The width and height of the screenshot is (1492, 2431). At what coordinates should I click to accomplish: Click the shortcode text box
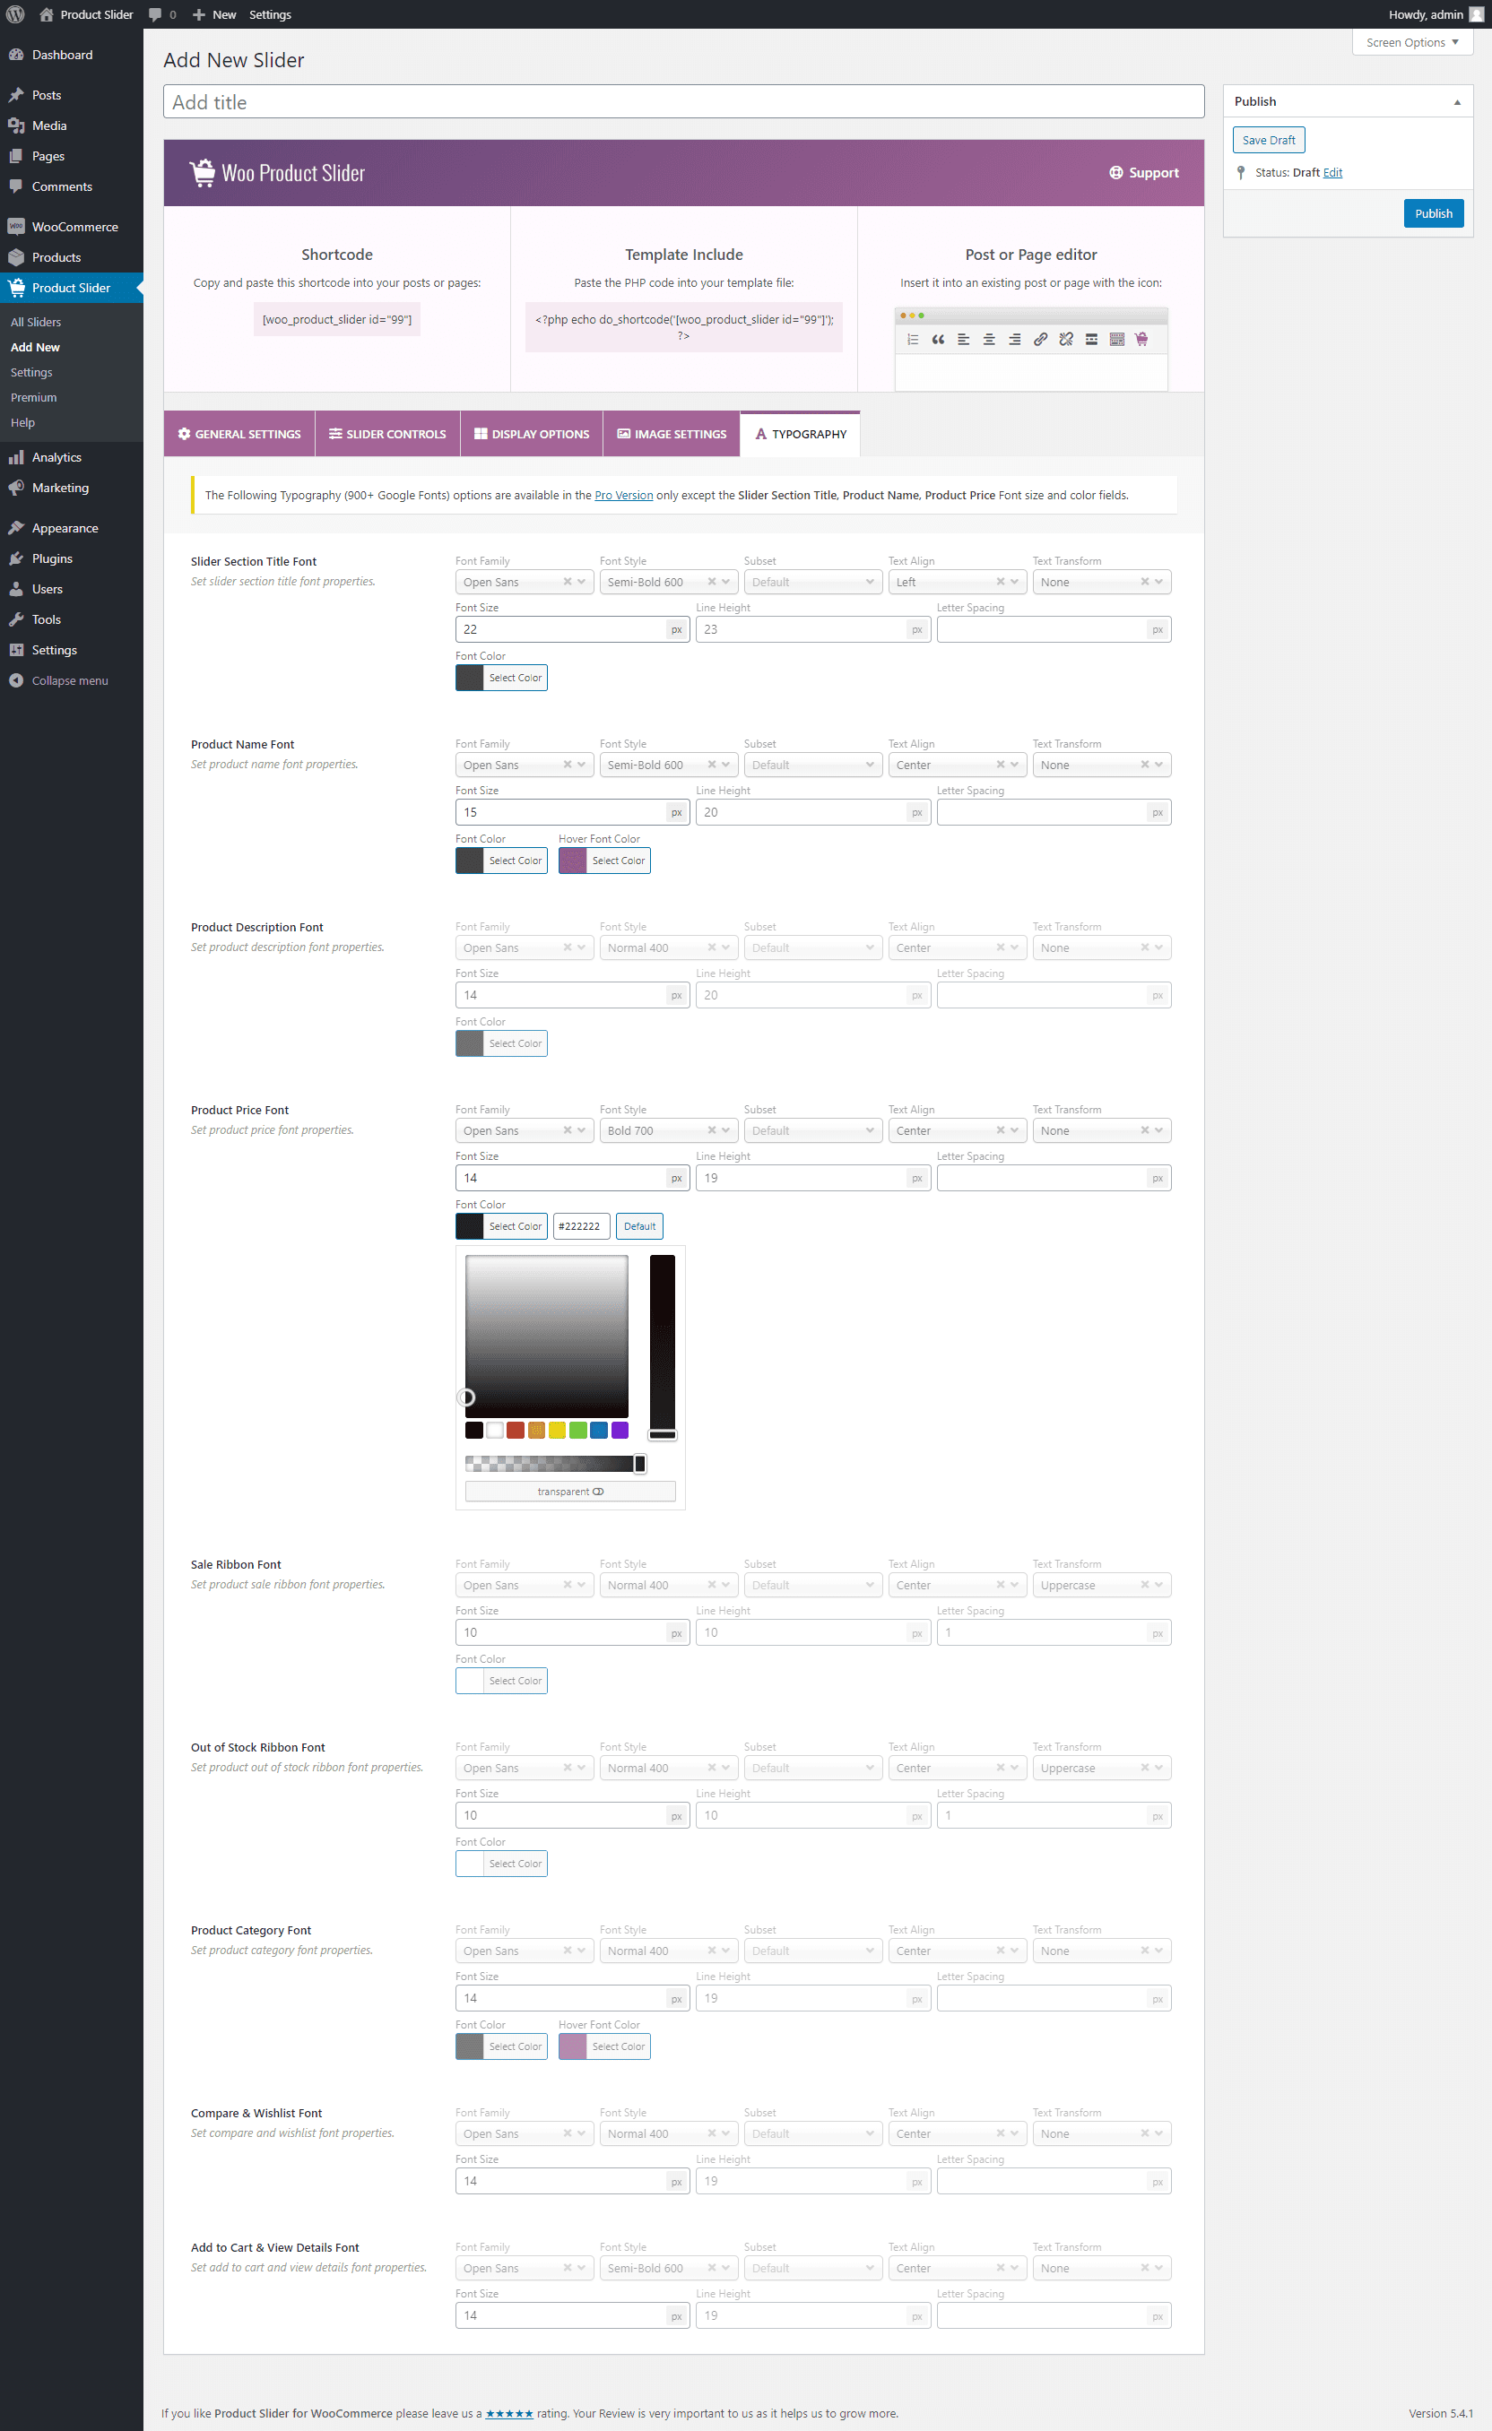tap(336, 320)
